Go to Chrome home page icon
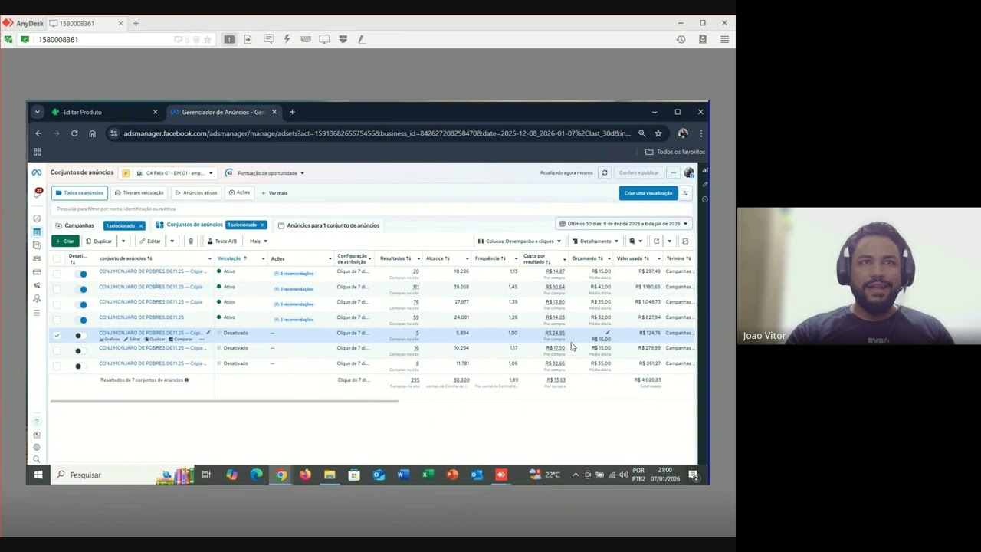Viewport: 981px width, 552px height. click(x=92, y=133)
